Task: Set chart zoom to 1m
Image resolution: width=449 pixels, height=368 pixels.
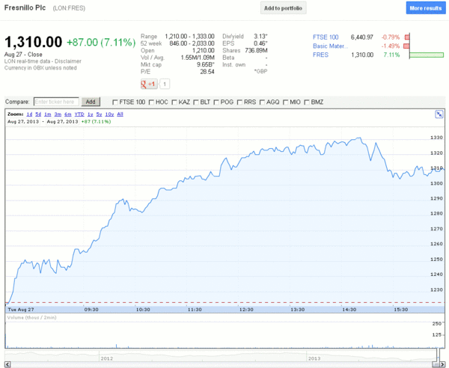Action: pyautogui.click(x=48, y=114)
